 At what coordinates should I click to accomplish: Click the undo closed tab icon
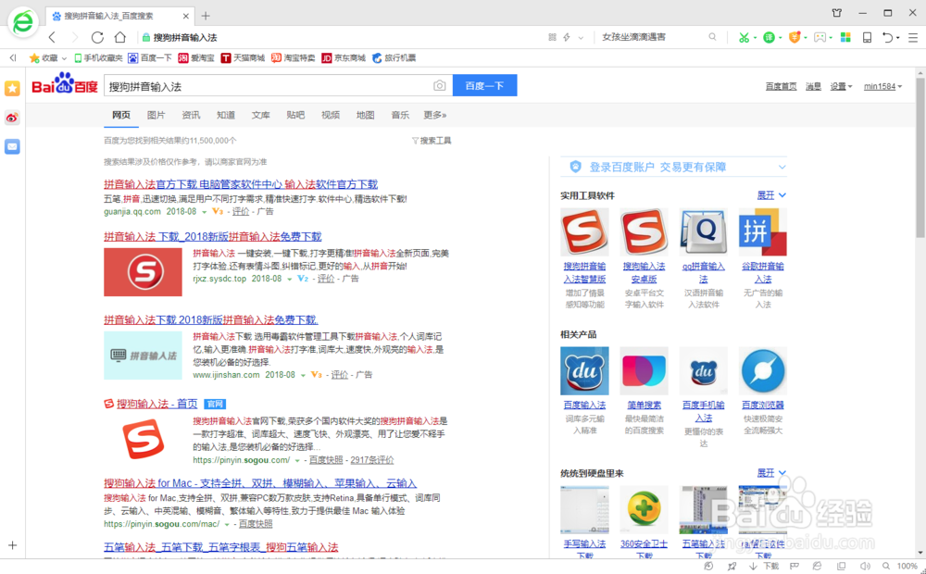(x=888, y=37)
